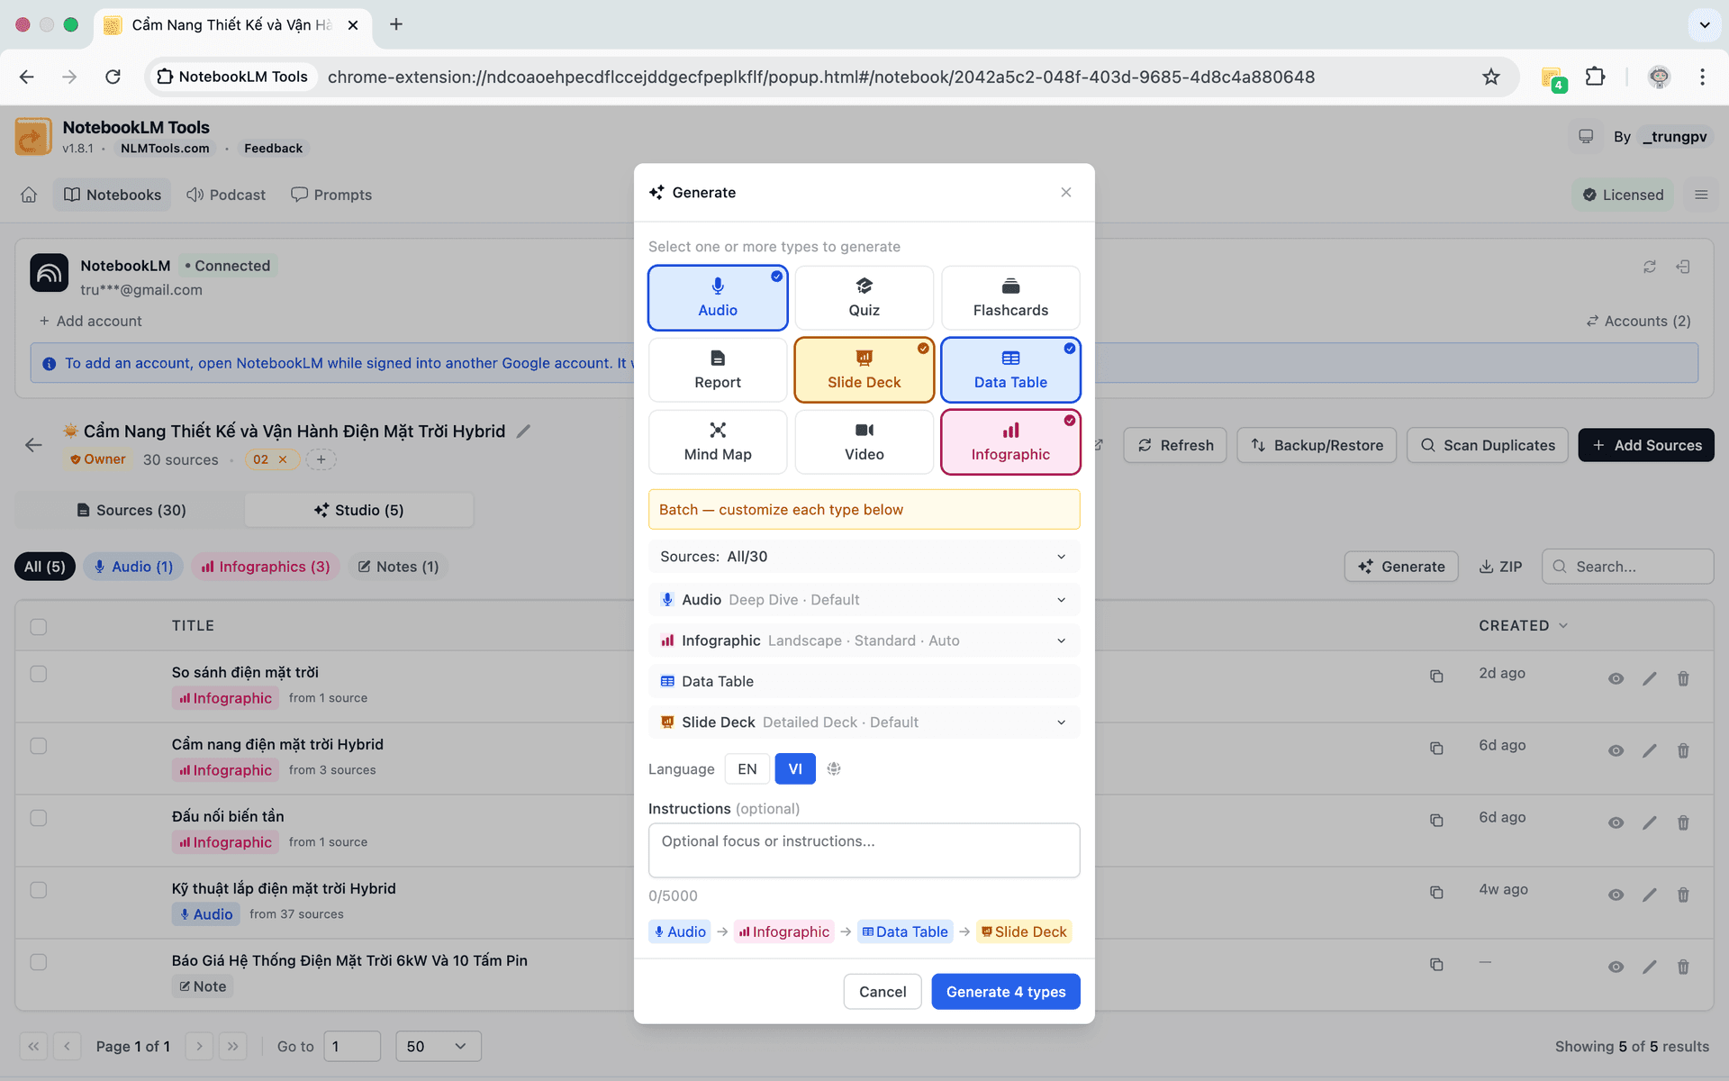Select the Report generation type

pyautogui.click(x=718, y=369)
